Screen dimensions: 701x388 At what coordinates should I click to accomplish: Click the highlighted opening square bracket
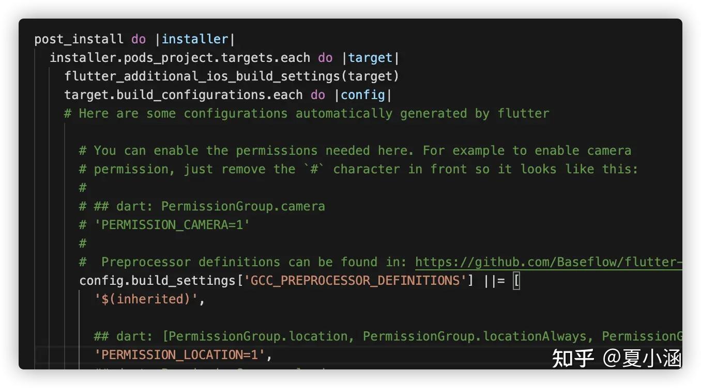516,281
